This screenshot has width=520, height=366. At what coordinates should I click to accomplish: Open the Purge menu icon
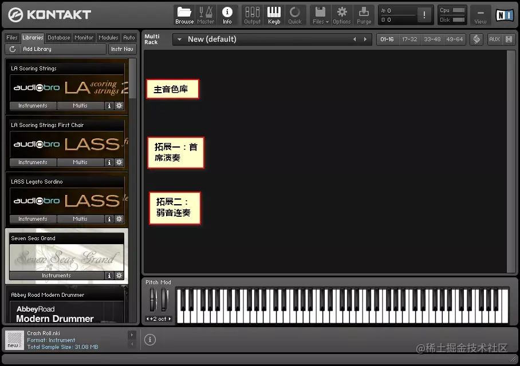click(x=364, y=14)
